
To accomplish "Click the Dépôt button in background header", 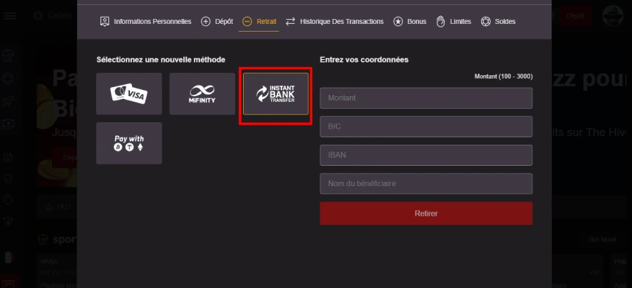I will coord(575,15).
